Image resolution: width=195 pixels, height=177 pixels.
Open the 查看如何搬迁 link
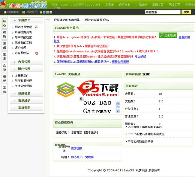(120, 62)
